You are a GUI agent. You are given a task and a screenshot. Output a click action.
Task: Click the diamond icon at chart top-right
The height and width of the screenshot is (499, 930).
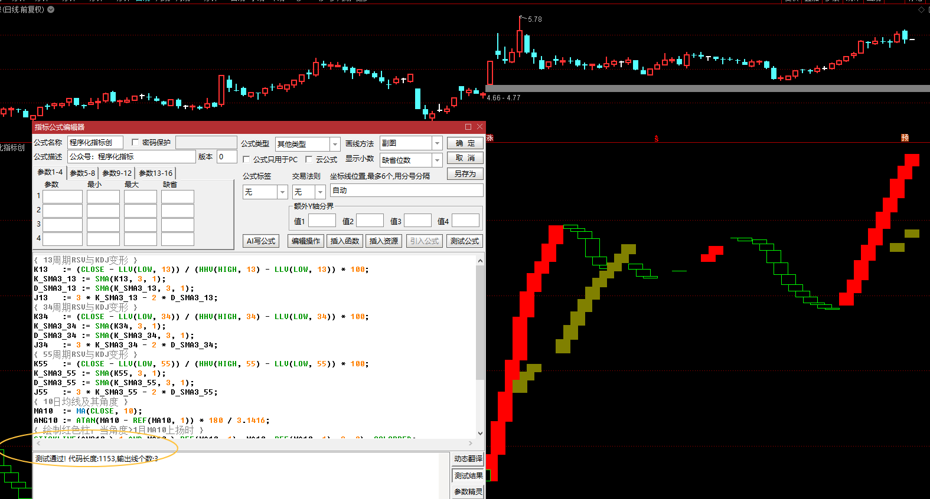(921, 10)
